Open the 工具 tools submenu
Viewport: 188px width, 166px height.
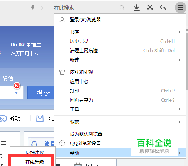click(x=120, y=110)
